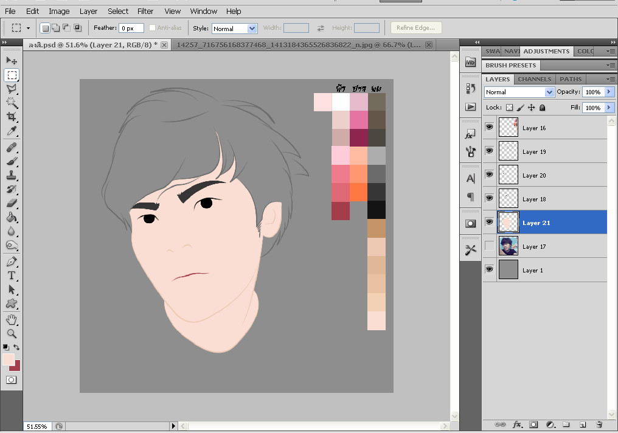Image resolution: width=618 pixels, height=433 pixels.
Task: Select the Lasso tool
Action: 12,89
